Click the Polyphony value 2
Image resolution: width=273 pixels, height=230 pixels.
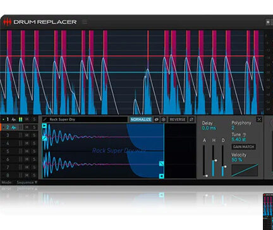[233, 128]
